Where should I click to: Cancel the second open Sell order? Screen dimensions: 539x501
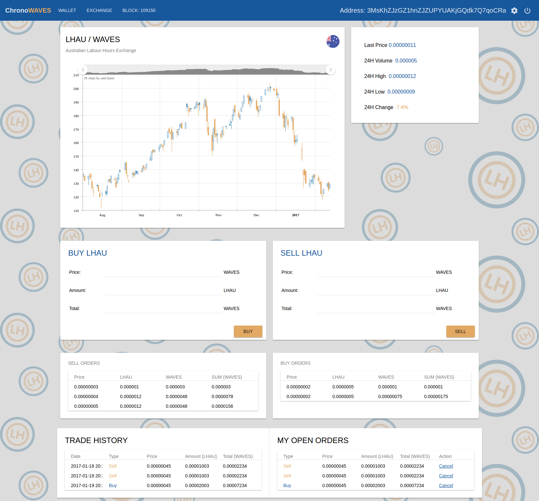(446, 476)
